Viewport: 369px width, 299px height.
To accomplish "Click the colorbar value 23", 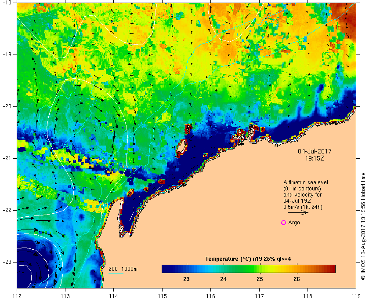I will (x=186, y=279).
